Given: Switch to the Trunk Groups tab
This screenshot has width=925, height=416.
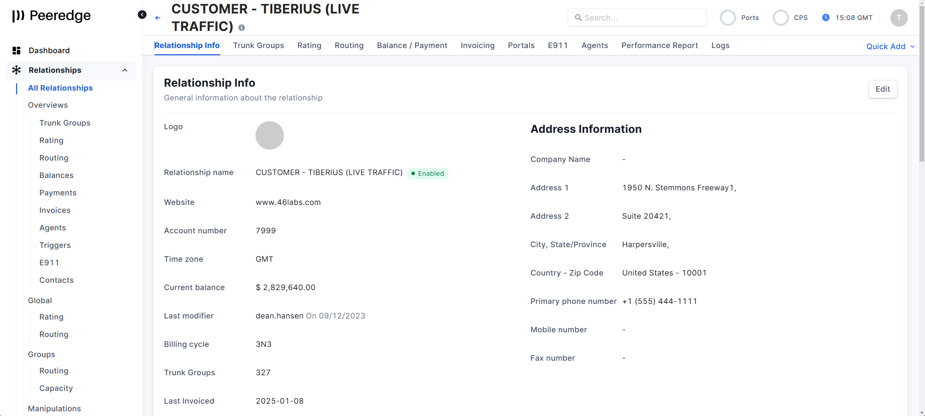Looking at the screenshot, I should pos(258,45).
